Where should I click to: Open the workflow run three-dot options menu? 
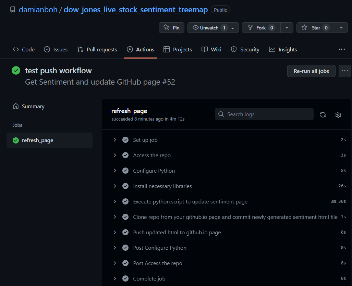click(x=344, y=71)
